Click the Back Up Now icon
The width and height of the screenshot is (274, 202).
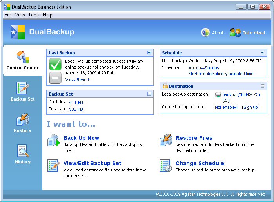coord(53,141)
